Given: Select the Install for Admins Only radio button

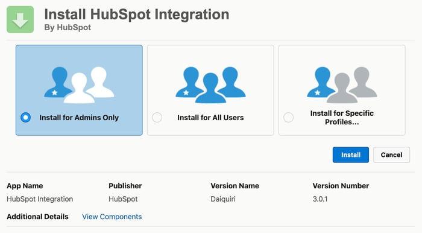Looking at the screenshot, I should (25, 118).
